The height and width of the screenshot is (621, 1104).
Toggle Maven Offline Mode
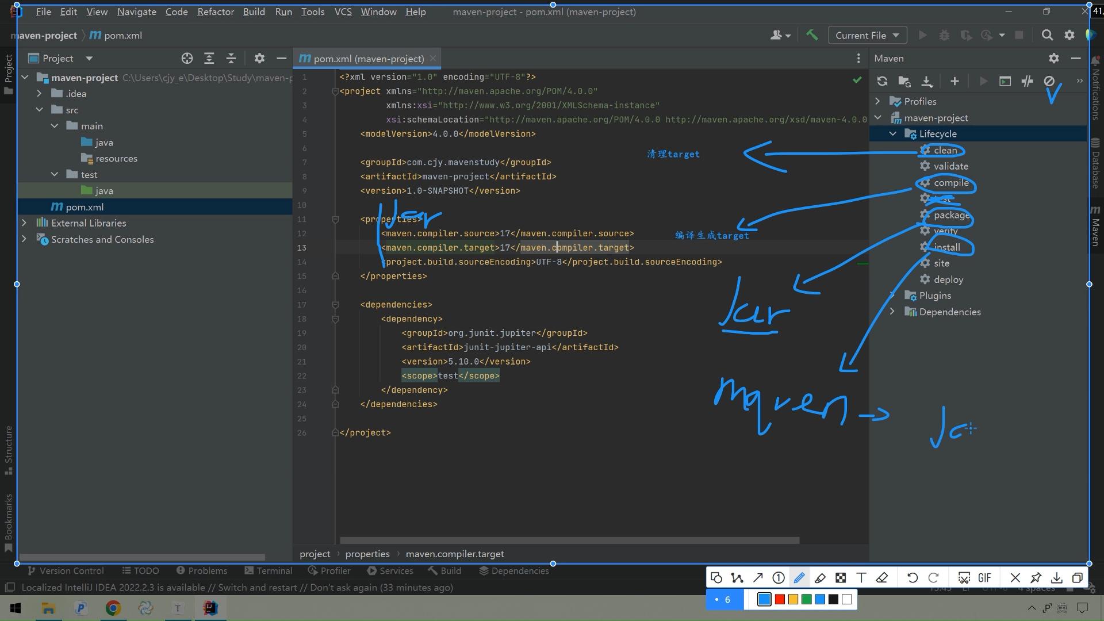(x=1027, y=81)
